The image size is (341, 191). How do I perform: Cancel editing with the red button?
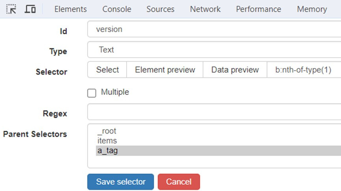[179, 182]
